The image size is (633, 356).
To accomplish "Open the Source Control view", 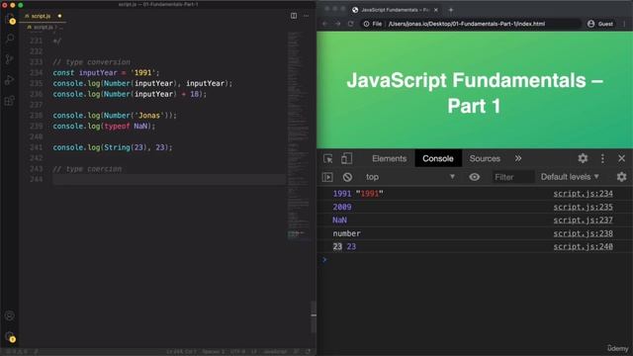I will (x=10, y=59).
